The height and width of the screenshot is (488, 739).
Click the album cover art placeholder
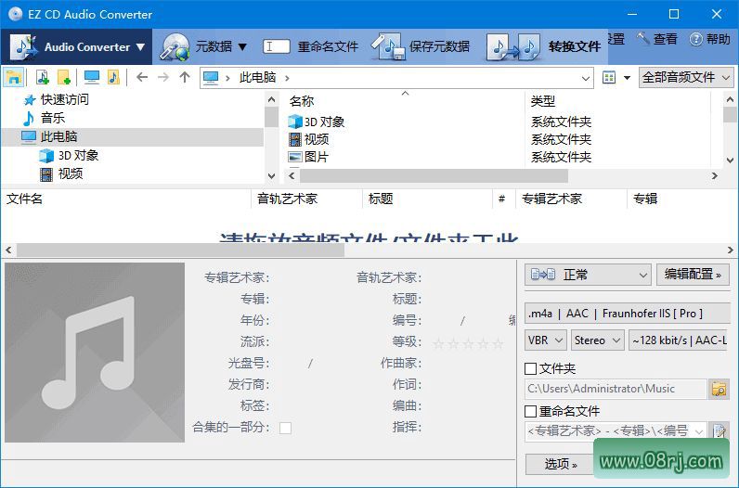point(95,353)
